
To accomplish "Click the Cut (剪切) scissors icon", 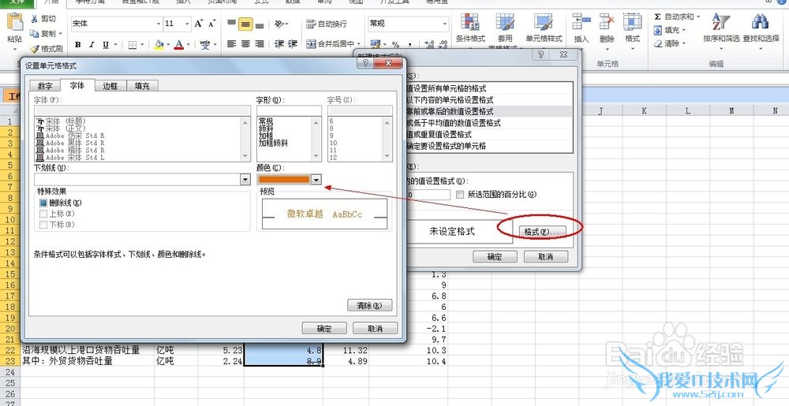I will pyautogui.click(x=35, y=19).
